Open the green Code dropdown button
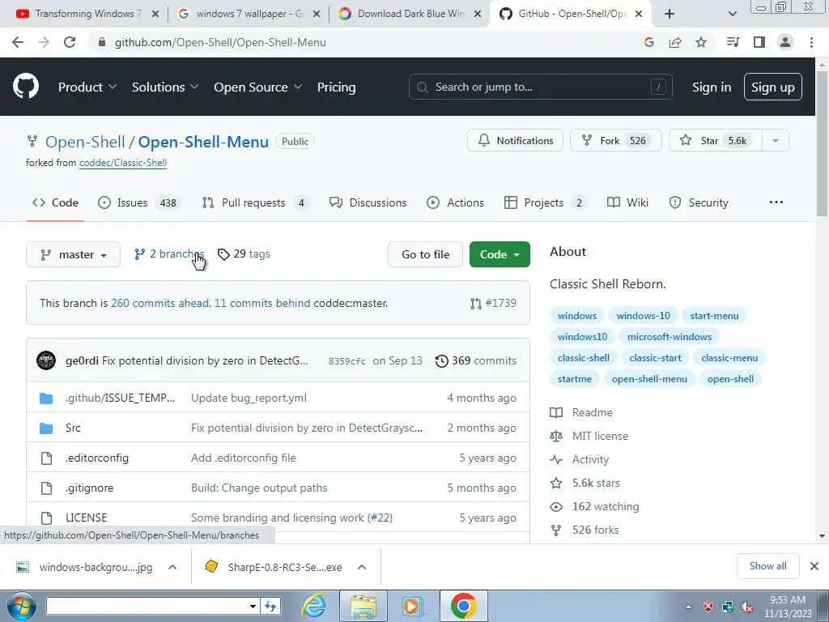The height and width of the screenshot is (622, 829). (500, 254)
